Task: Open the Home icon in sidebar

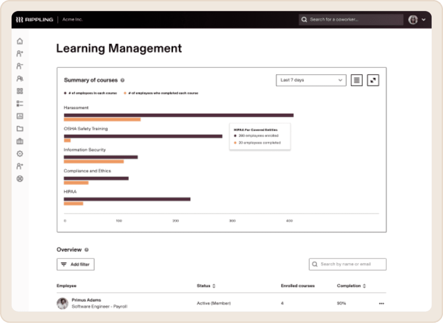Action: click(20, 41)
